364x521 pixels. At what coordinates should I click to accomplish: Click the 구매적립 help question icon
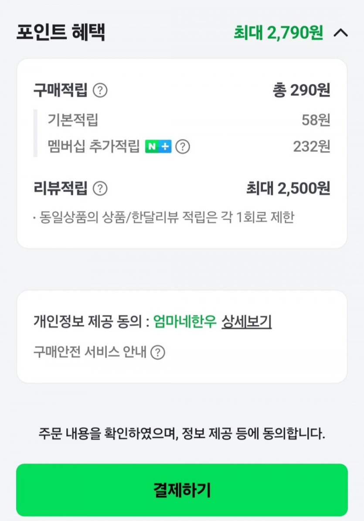pyautogui.click(x=100, y=90)
